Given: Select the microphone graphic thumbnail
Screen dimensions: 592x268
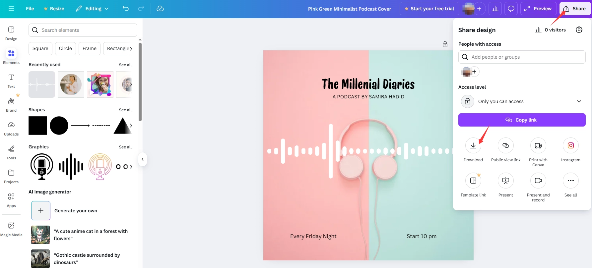Looking at the screenshot, I should coord(42,167).
